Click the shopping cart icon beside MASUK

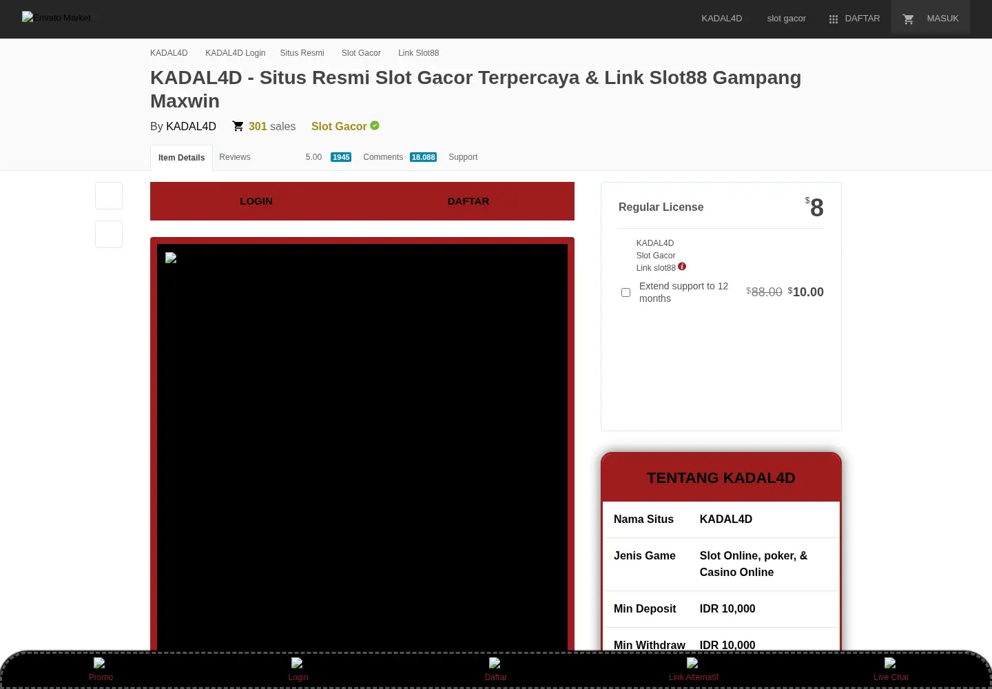tap(908, 19)
